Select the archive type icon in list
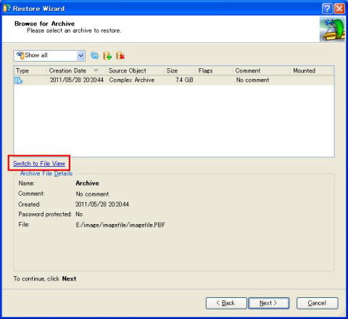The width and height of the screenshot is (348, 319). coord(19,80)
